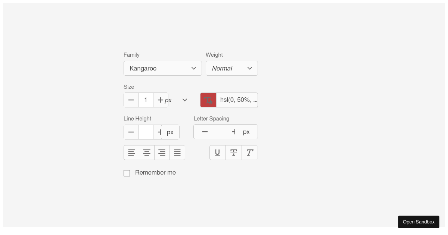The height and width of the screenshot is (235, 448).
Task: Select justified text alignment
Action: tap(177, 152)
